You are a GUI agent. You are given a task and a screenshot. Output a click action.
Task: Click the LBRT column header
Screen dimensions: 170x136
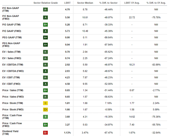[x=67, y=3]
